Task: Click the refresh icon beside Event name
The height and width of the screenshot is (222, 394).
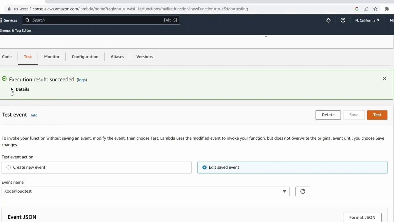Action: tap(303, 191)
